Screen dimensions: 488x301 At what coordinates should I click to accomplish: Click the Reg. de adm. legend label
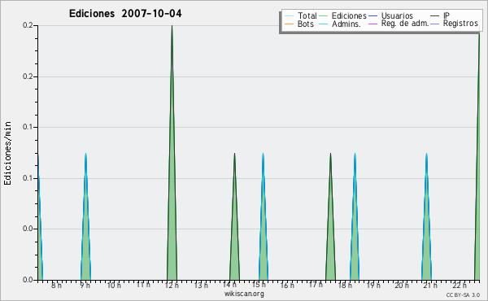click(x=405, y=24)
